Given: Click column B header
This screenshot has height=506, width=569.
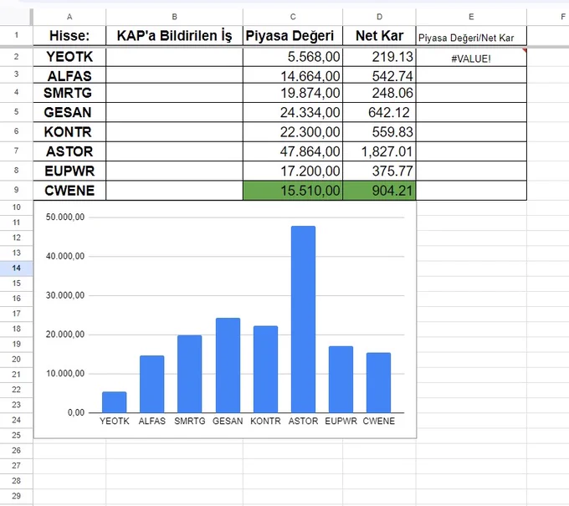Looking at the screenshot, I should [174, 17].
